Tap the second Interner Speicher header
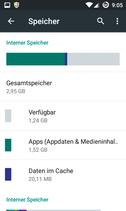 point(27,200)
